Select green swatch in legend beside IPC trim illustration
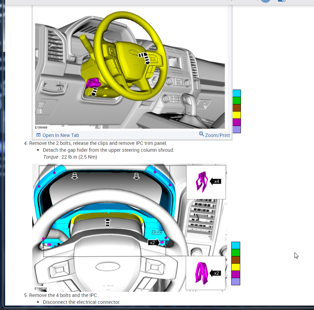Viewport: 314px width, 310px height. [x=236, y=253]
